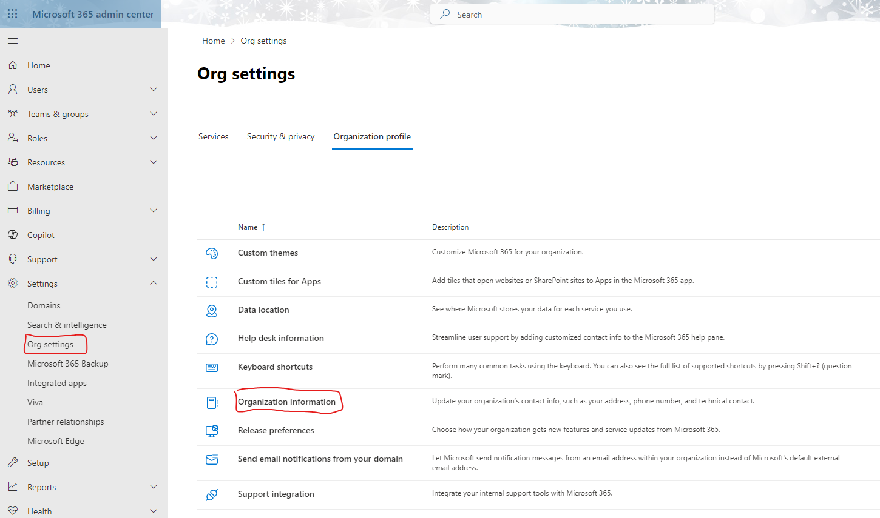This screenshot has width=880, height=518.
Task: Expand the Roles chevron
Action: (x=154, y=138)
